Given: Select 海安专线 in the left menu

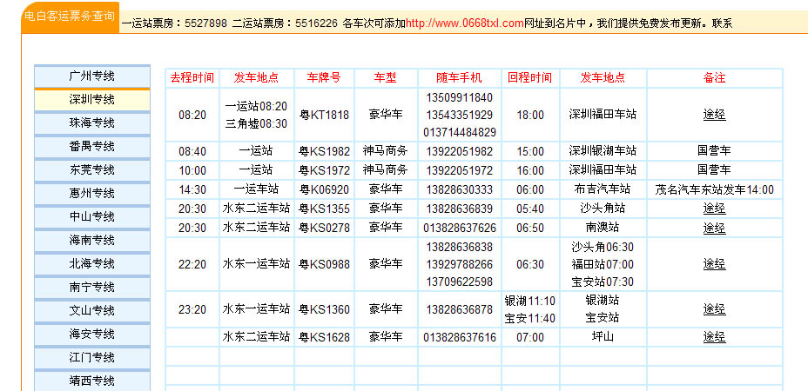Looking at the screenshot, I should [x=92, y=335].
